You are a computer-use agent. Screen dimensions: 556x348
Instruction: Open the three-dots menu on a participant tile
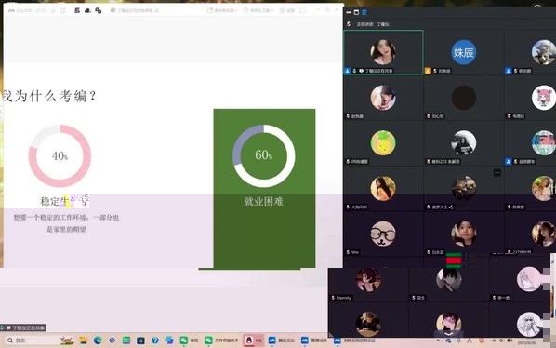[497, 173]
